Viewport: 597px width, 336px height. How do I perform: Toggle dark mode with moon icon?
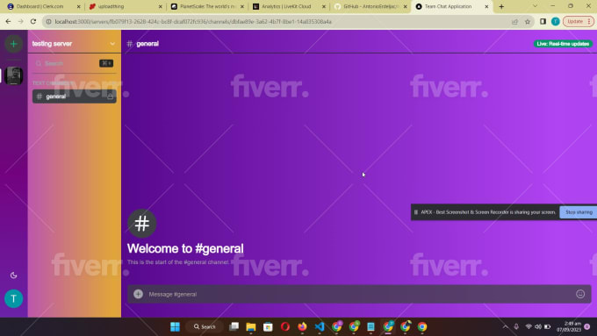tap(14, 275)
